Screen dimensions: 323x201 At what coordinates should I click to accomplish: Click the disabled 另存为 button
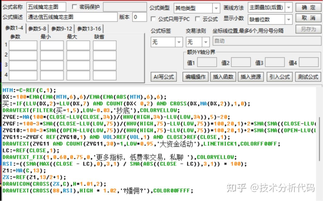point(308,29)
